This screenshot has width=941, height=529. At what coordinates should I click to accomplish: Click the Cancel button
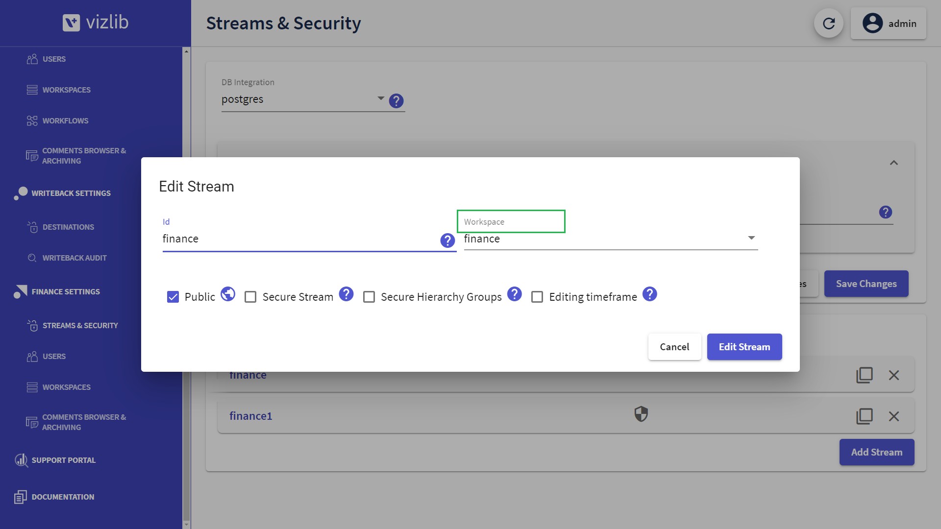click(x=674, y=347)
